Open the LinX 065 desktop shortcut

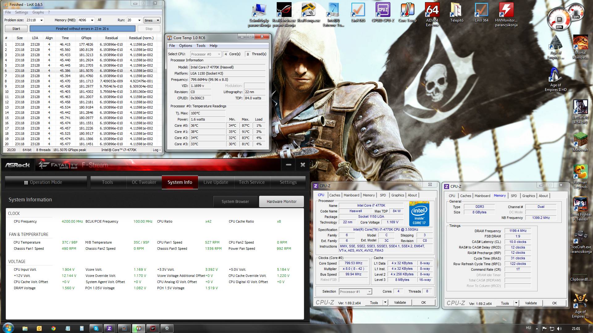coord(358,13)
